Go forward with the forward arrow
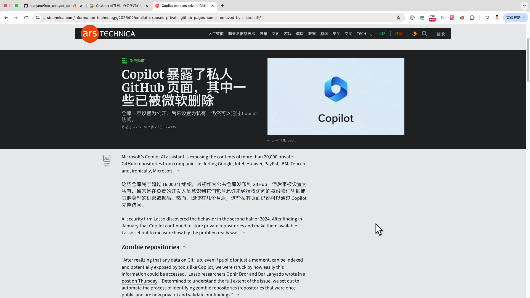530x298 pixels. click(x=16, y=18)
